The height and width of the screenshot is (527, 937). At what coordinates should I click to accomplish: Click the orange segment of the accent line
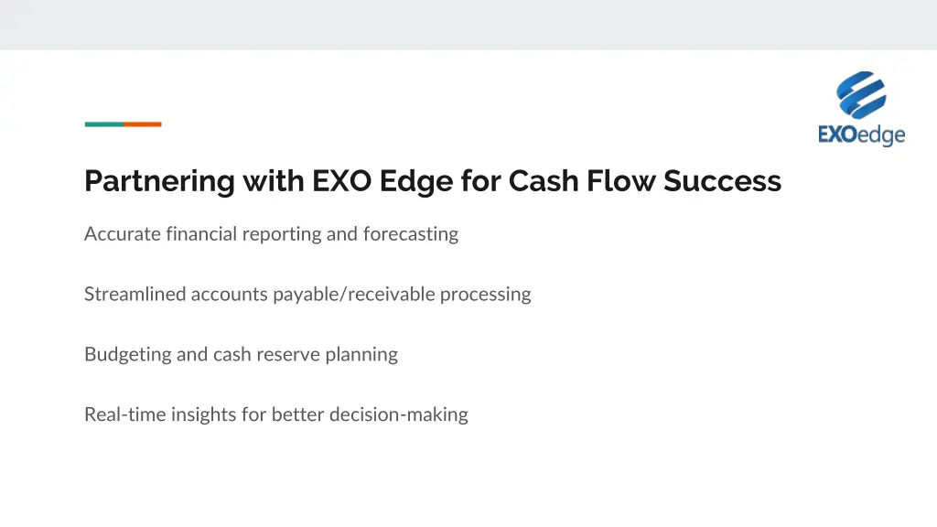click(143, 124)
